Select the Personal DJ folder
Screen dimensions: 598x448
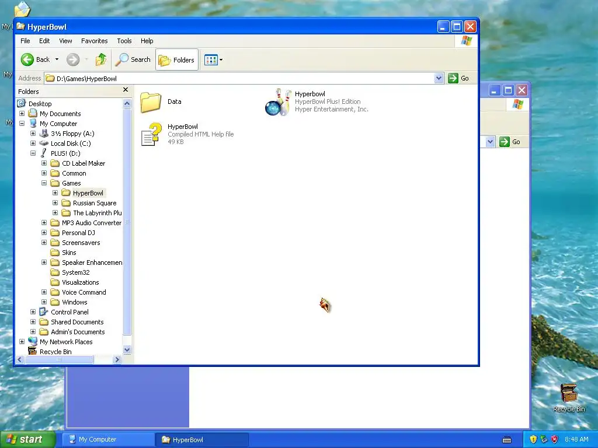pos(78,232)
